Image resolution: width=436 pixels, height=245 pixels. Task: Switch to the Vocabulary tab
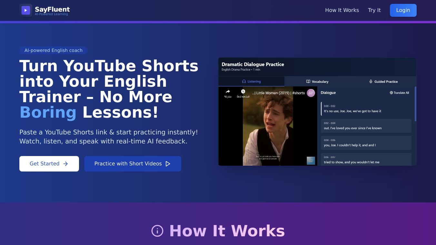coord(317,82)
